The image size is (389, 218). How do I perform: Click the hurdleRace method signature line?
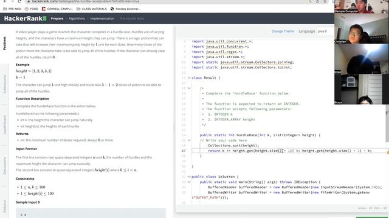[x=260, y=135]
